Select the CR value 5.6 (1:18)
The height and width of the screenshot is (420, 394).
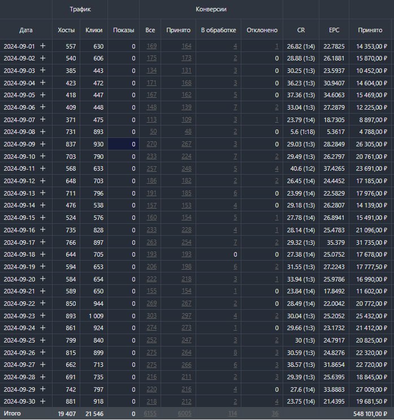click(x=302, y=132)
